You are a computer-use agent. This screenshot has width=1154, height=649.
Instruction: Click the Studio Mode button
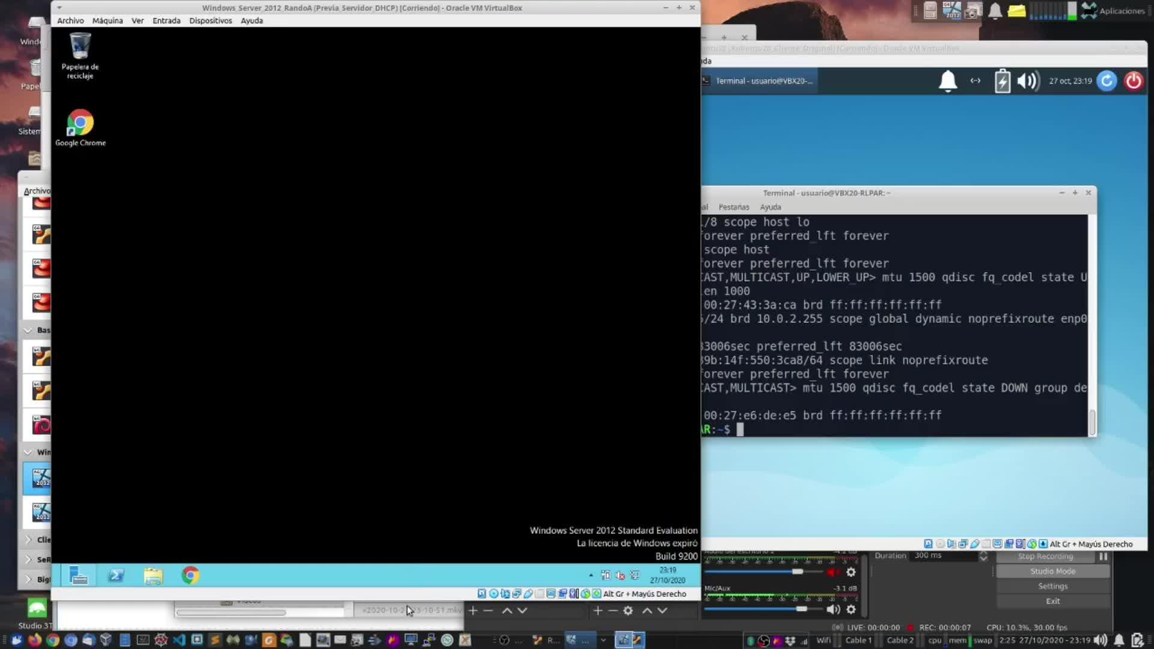click(x=1052, y=571)
